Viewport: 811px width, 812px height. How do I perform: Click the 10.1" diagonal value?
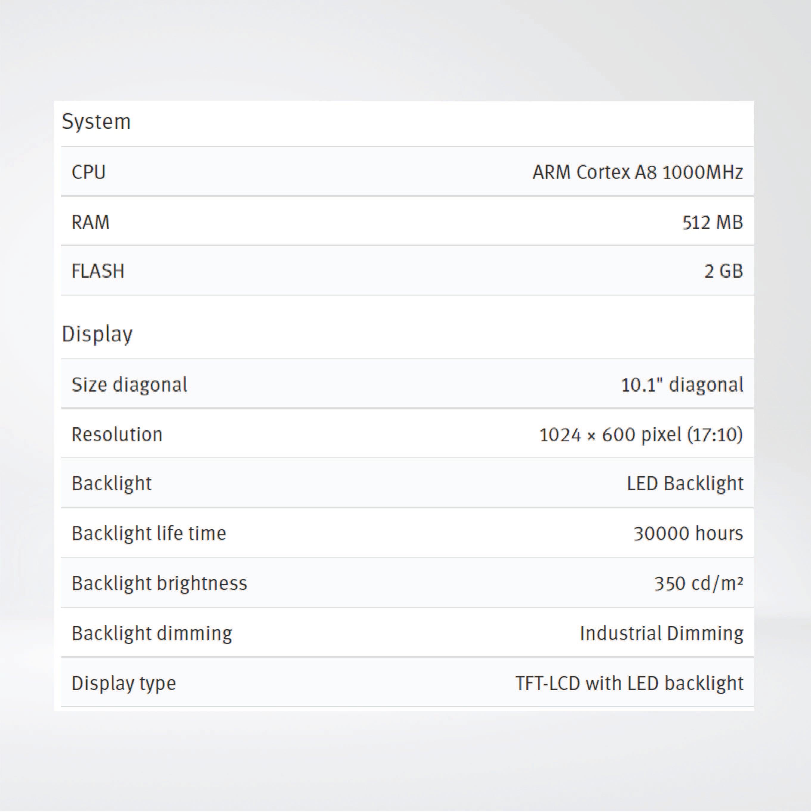click(682, 385)
